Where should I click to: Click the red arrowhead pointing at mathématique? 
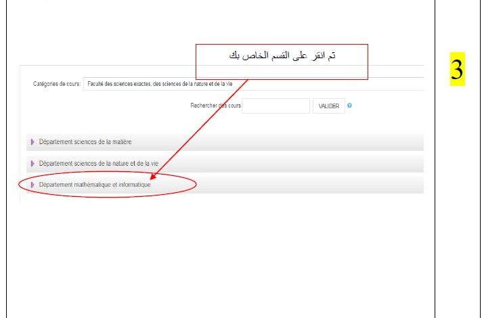tap(153, 177)
